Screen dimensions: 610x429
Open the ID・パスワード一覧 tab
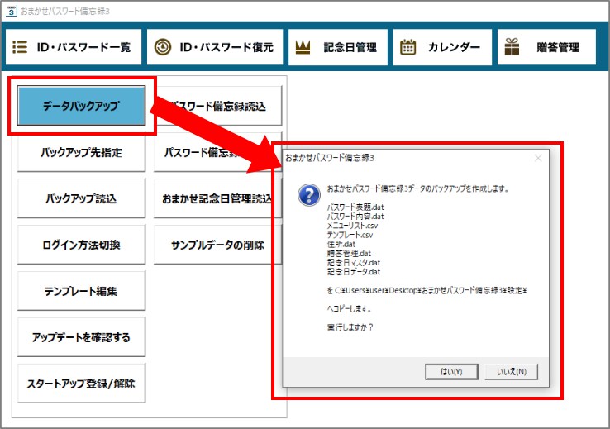(x=73, y=47)
